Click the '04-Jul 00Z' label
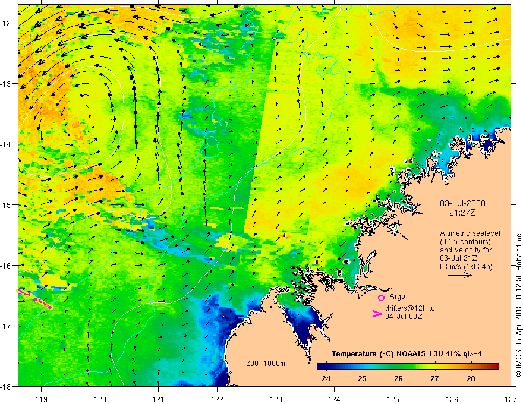This screenshot has width=523, height=404. coord(404,316)
